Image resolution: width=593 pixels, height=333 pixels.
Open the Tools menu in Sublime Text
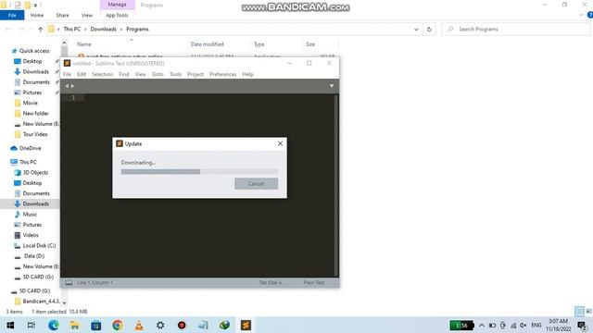pyautogui.click(x=175, y=74)
